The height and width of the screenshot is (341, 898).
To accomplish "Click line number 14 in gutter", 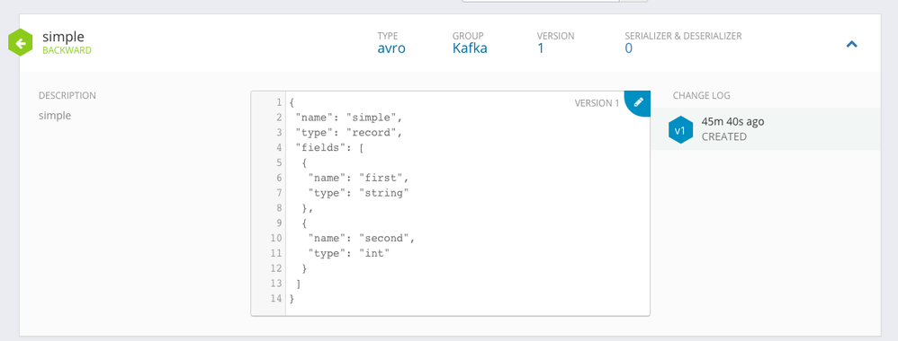I will click(276, 298).
